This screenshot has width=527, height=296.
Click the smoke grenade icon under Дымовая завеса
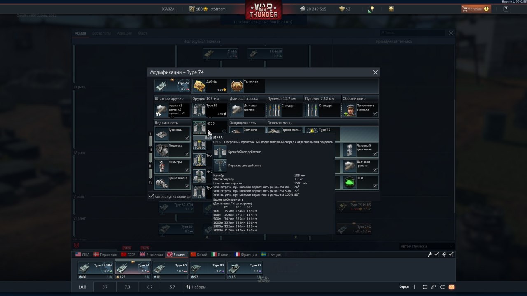pos(237,110)
